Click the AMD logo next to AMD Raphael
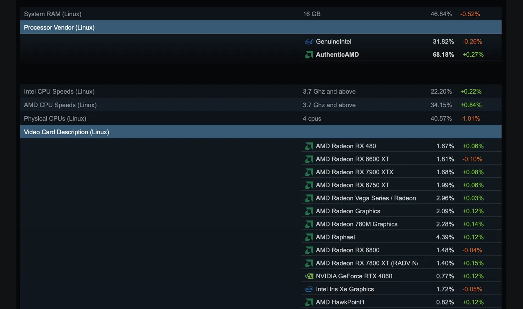This screenshot has width=523, height=309. pos(309,237)
